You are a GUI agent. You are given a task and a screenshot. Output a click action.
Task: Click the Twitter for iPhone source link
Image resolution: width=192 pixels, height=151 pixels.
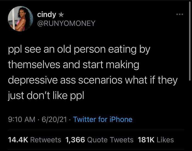(x=103, y=119)
